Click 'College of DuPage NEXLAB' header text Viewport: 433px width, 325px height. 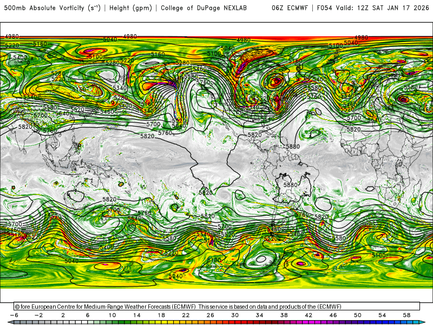(x=204, y=8)
